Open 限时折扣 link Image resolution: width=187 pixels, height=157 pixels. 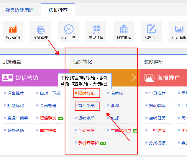click(x=86, y=93)
